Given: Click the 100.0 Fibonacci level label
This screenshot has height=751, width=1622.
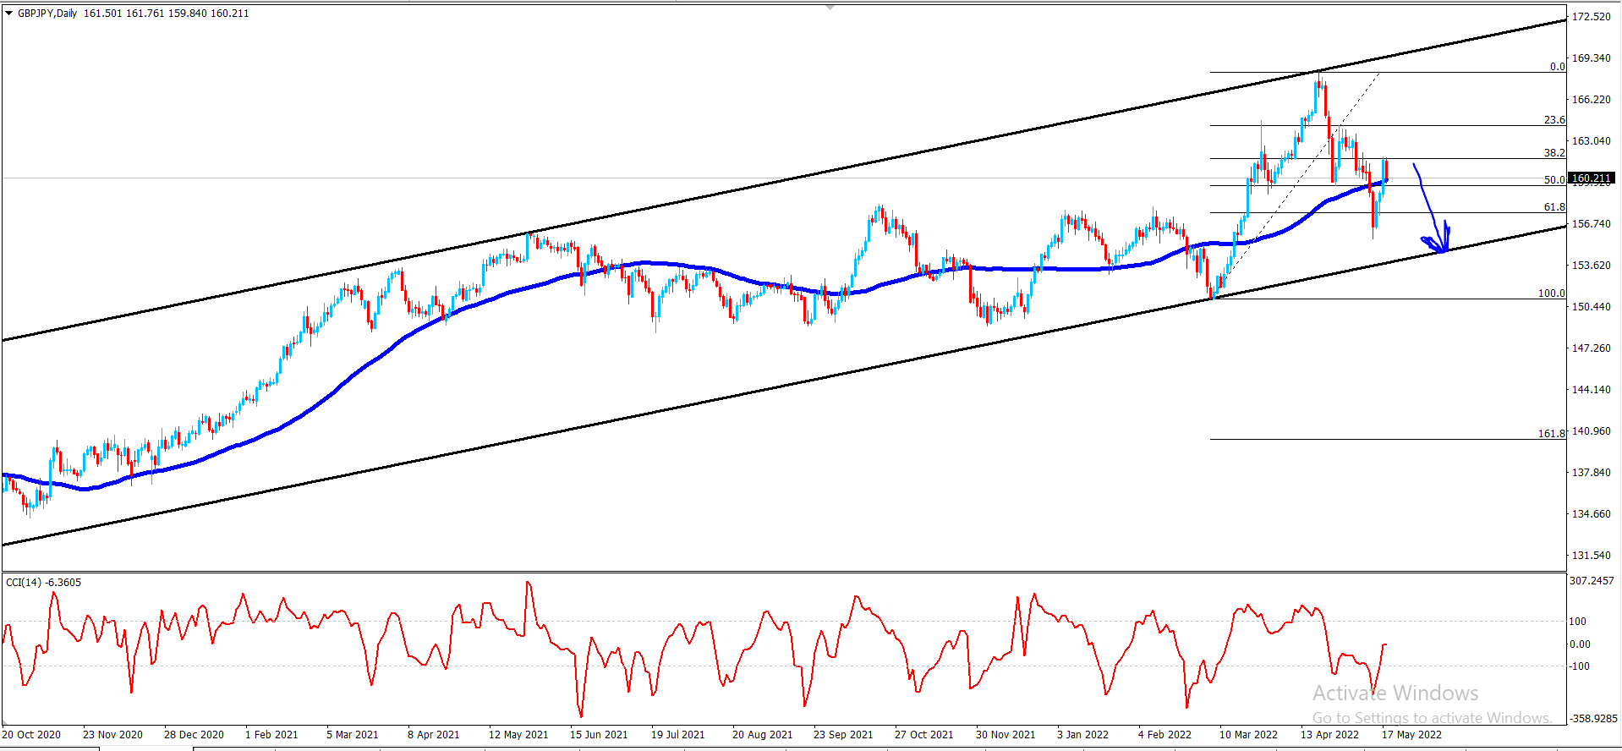Looking at the screenshot, I should 1552,293.
